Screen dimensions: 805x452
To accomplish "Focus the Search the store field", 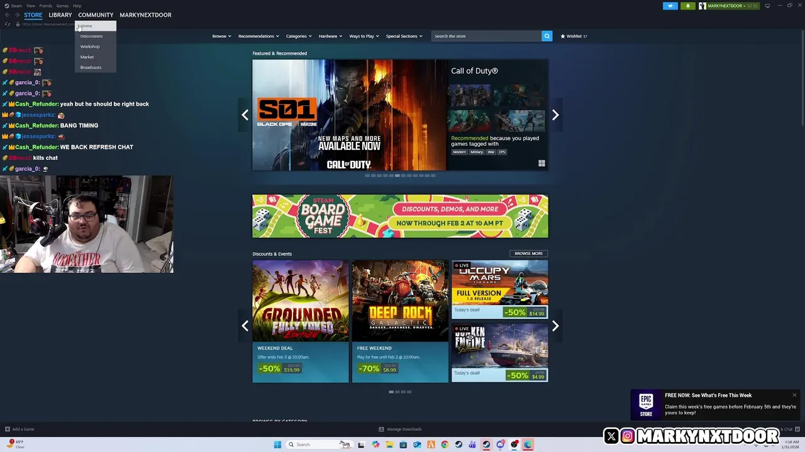I will (486, 36).
